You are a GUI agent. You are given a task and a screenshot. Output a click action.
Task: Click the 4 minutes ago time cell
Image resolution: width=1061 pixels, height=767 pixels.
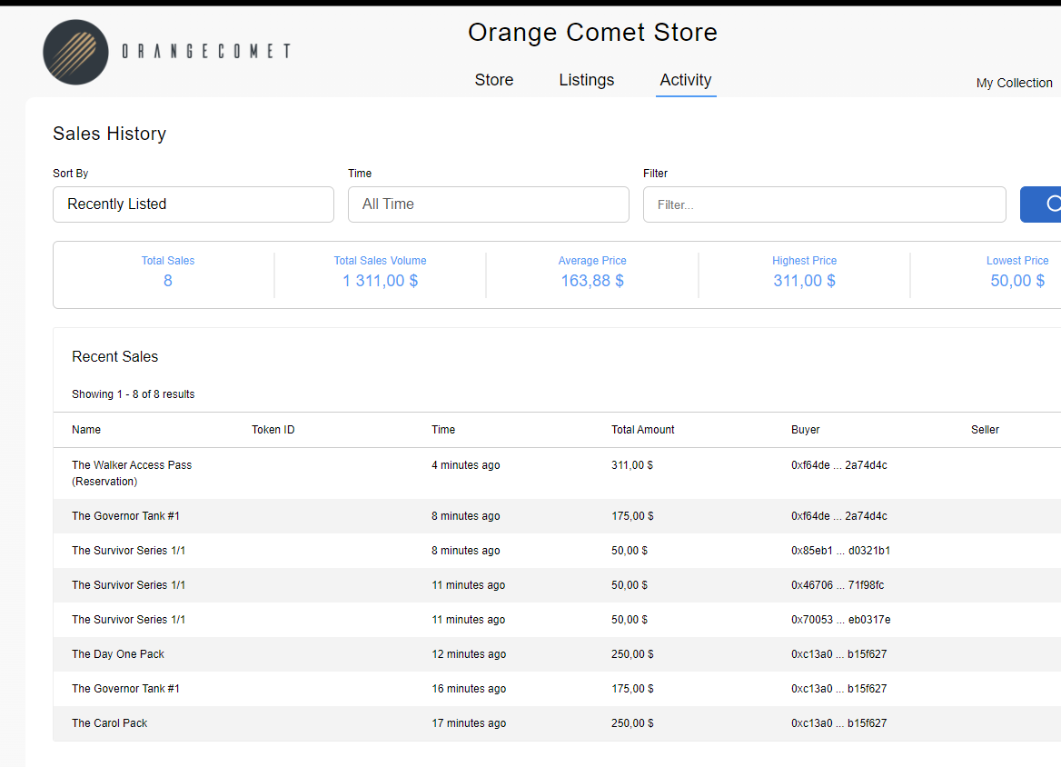click(x=465, y=465)
